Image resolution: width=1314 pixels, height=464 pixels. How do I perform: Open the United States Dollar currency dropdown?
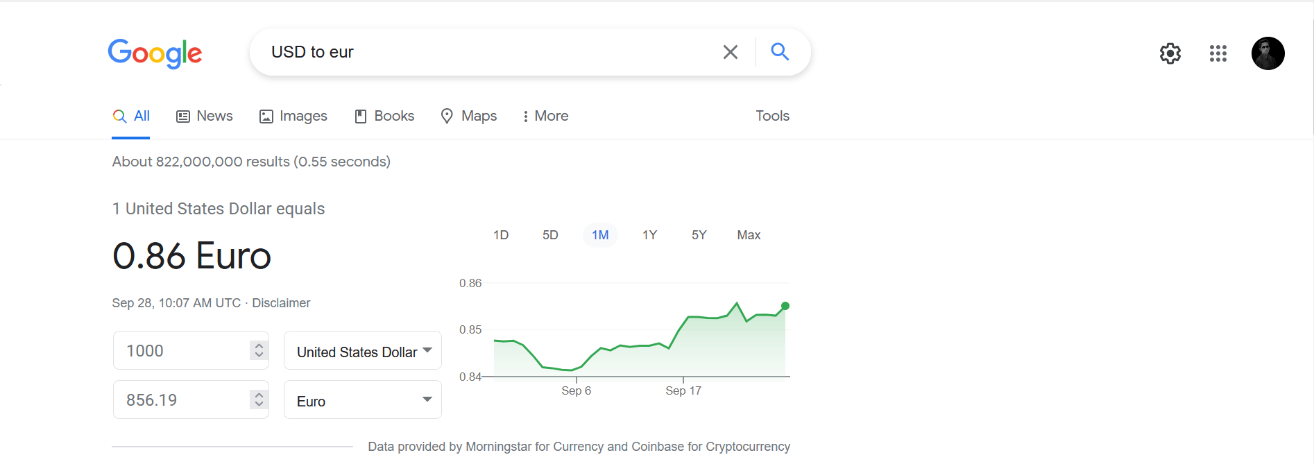tap(363, 351)
